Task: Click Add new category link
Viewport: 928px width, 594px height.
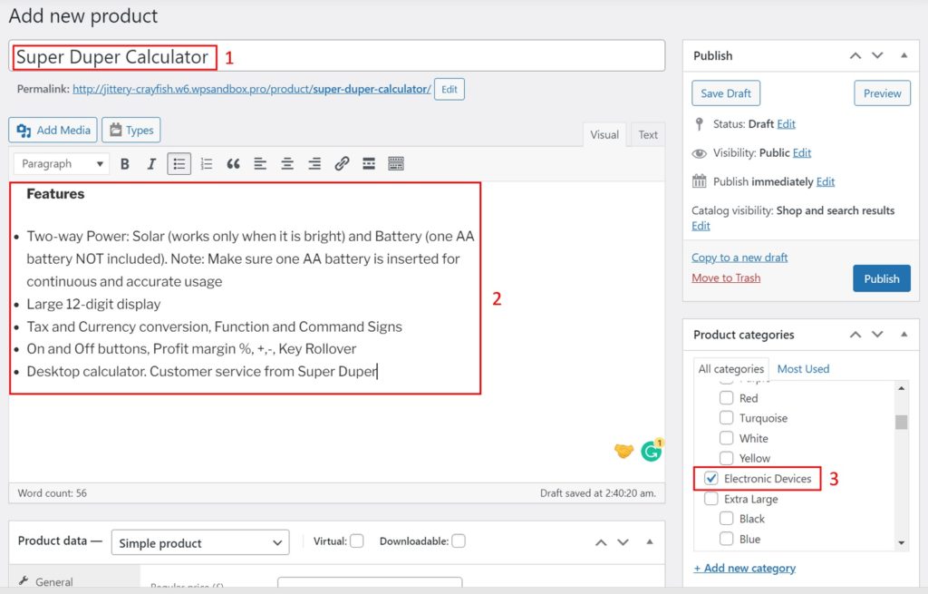Action: [x=745, y=568]
